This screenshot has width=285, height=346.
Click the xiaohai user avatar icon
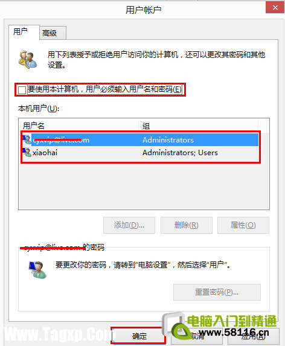tap(27, 152)
